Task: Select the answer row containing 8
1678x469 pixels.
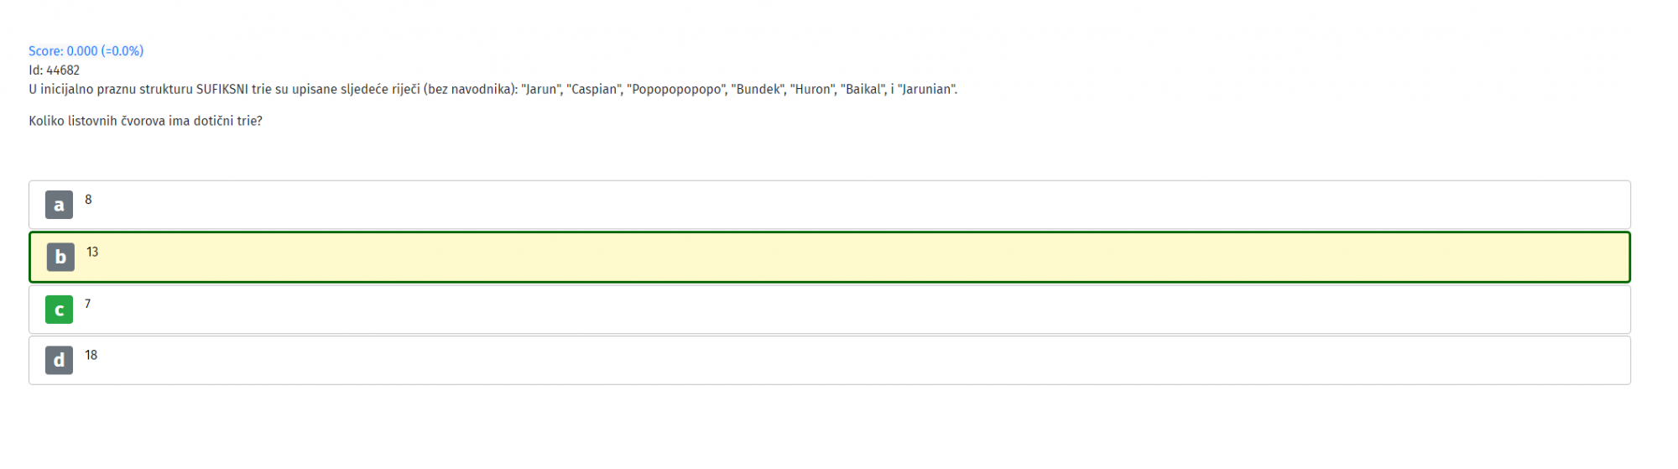Action: tap(830, 205)
